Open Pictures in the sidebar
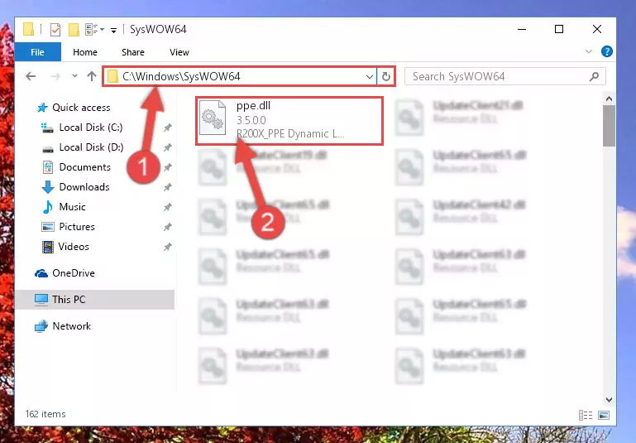 coord(77,227)
